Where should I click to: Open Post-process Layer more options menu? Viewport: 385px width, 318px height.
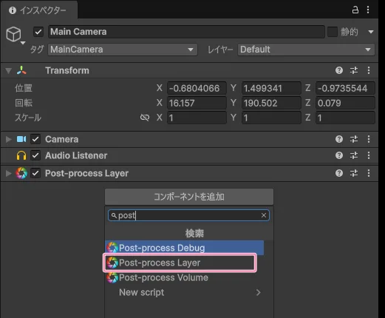[x=369, y=173]
